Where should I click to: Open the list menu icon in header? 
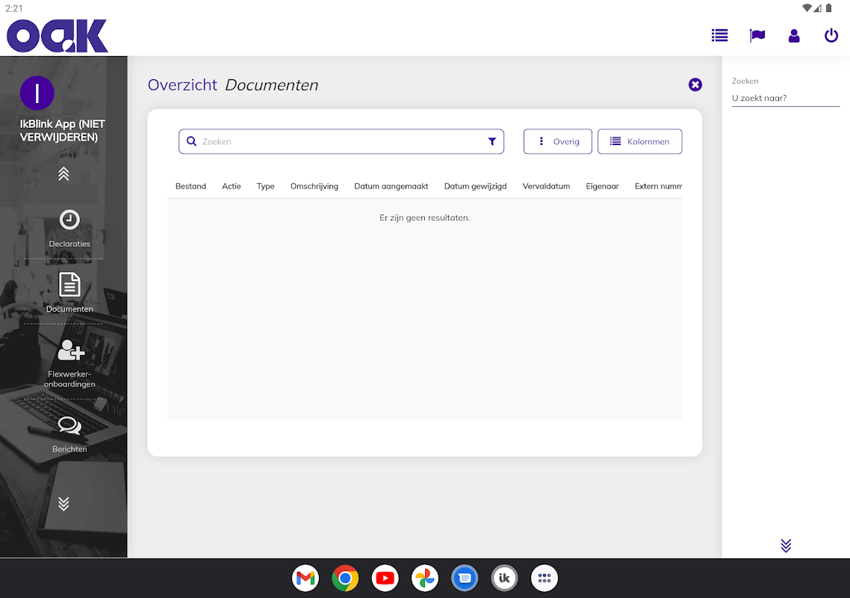[x=719, y=36]
